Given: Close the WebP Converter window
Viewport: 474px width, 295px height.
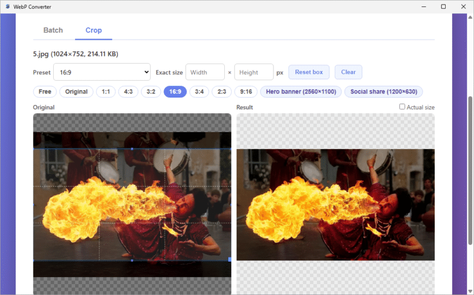Looking at the screenshot, I should coord(463,6).
